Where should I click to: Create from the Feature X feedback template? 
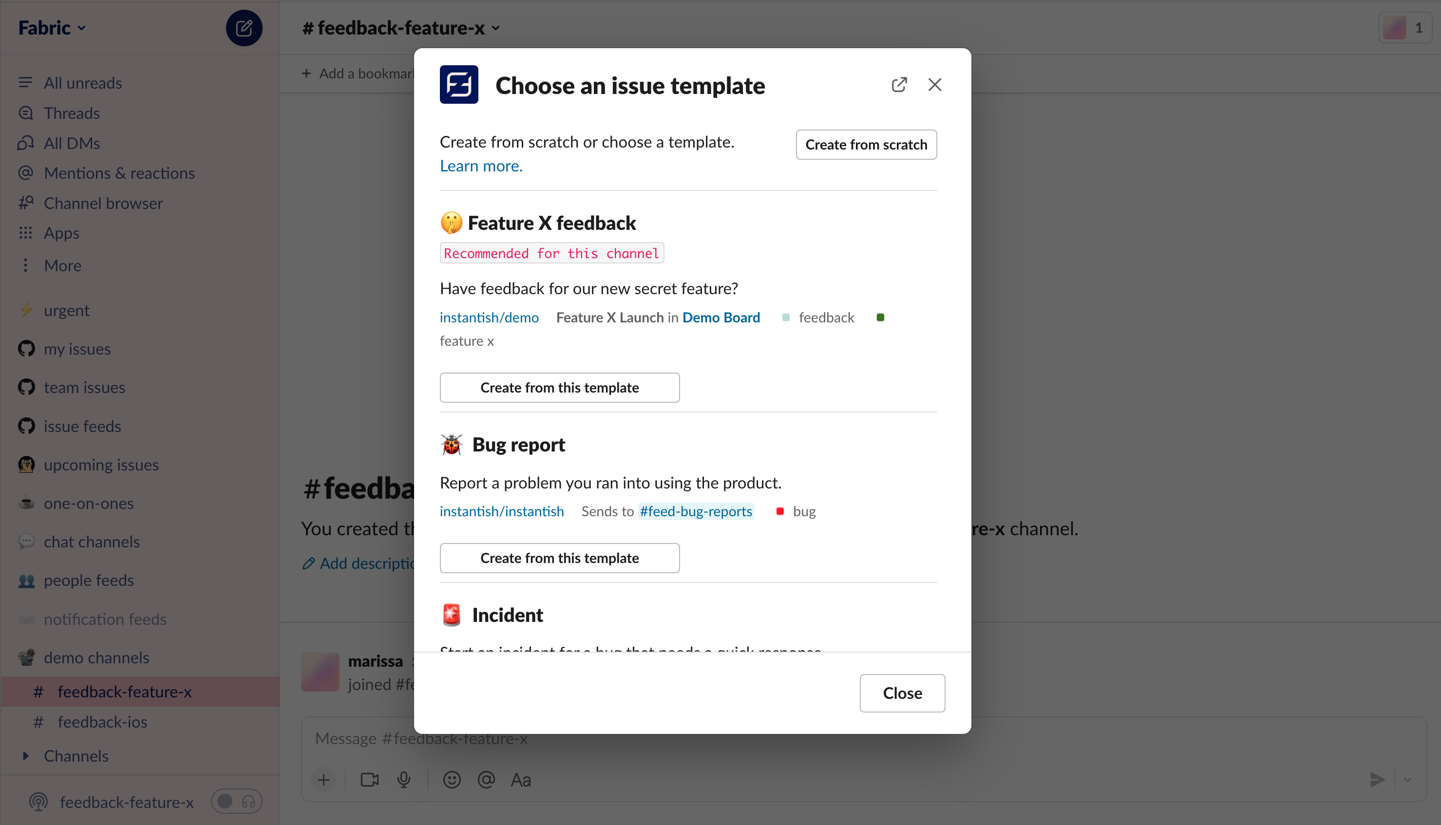pyautogui.click(x=559, y=388)
